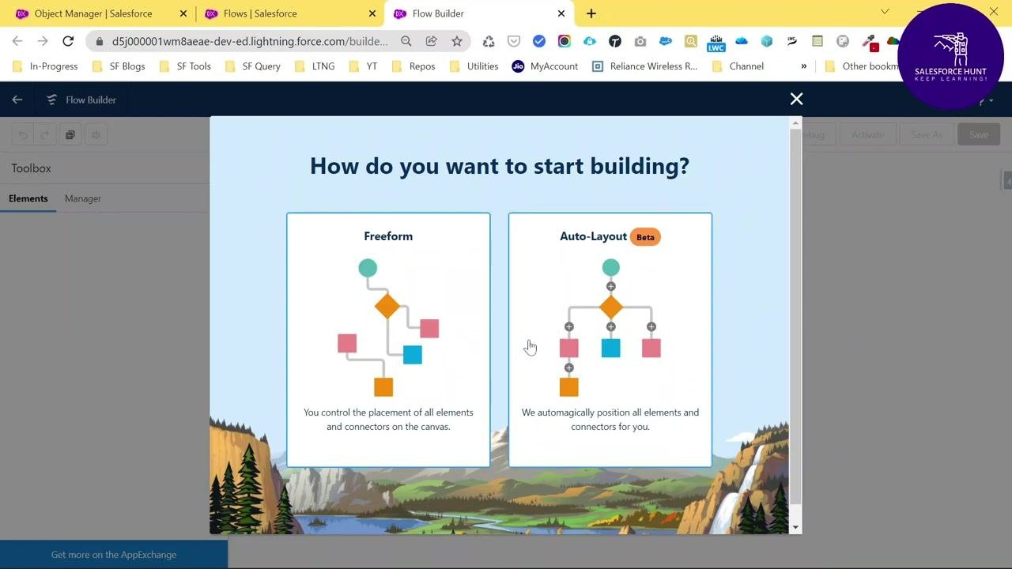Click the address bar URL field
Screen dimensions: 1012x569
point(250,41)
